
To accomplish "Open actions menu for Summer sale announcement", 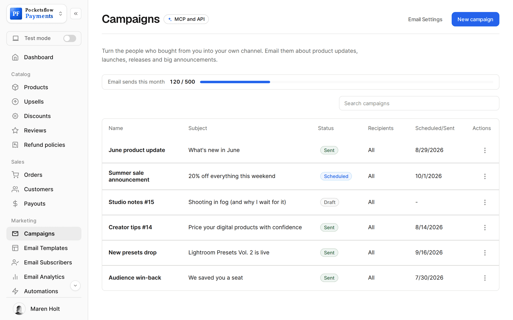I will click(x=485, y=176).
